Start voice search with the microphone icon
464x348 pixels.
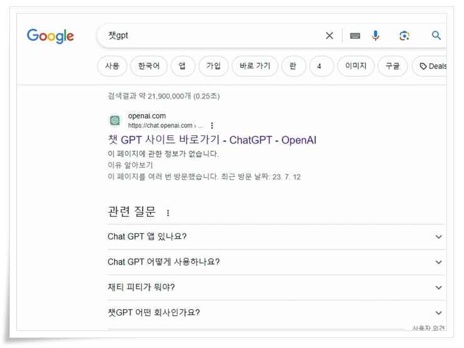pyautogui.click(x=376, y=36)
